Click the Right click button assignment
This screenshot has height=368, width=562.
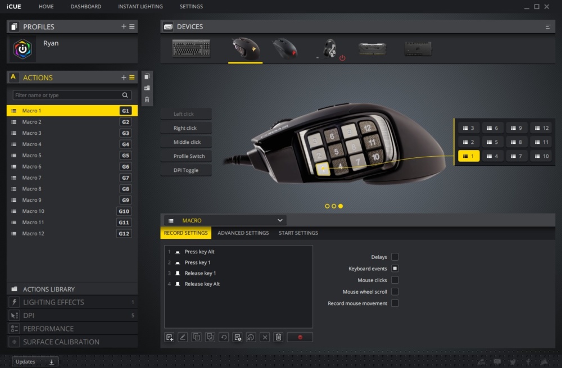pos(186,128)
